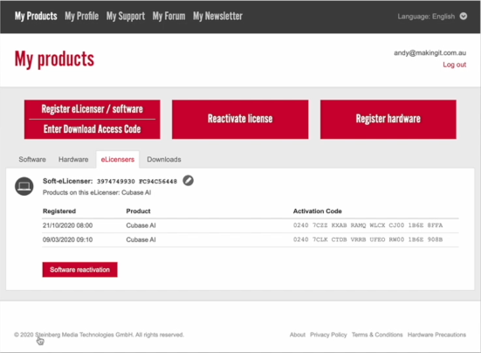The width and height of the screenshot is (481, 353).
Task: Switch to the Downloads tab
Action: tap(164, 159)
